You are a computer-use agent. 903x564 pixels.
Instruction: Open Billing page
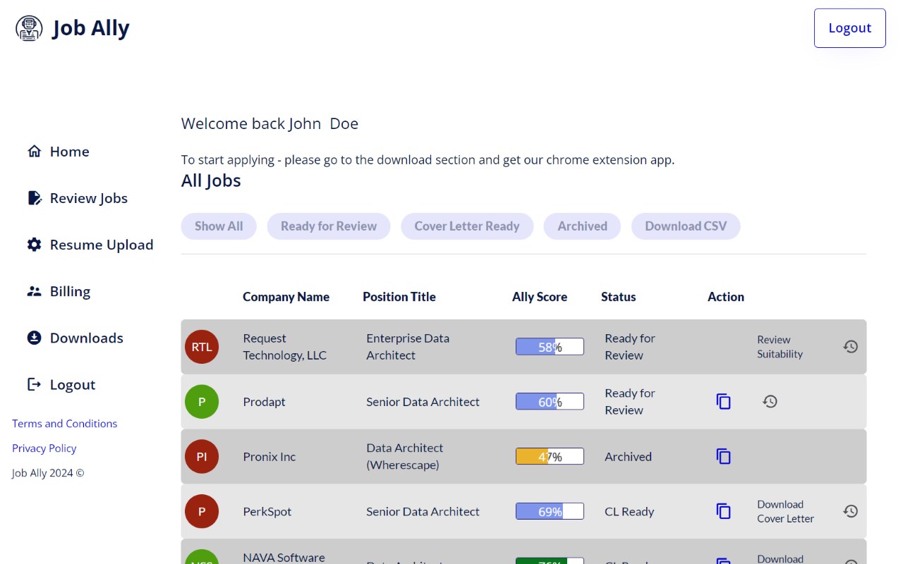[x=70, y=291]
